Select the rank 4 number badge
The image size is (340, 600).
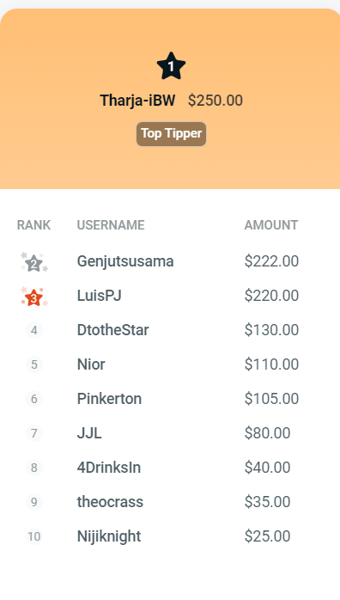point(34,330)
